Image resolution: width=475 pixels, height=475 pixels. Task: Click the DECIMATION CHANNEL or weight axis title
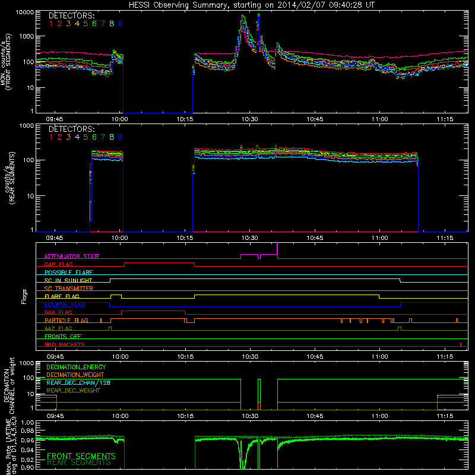point(9,385)
